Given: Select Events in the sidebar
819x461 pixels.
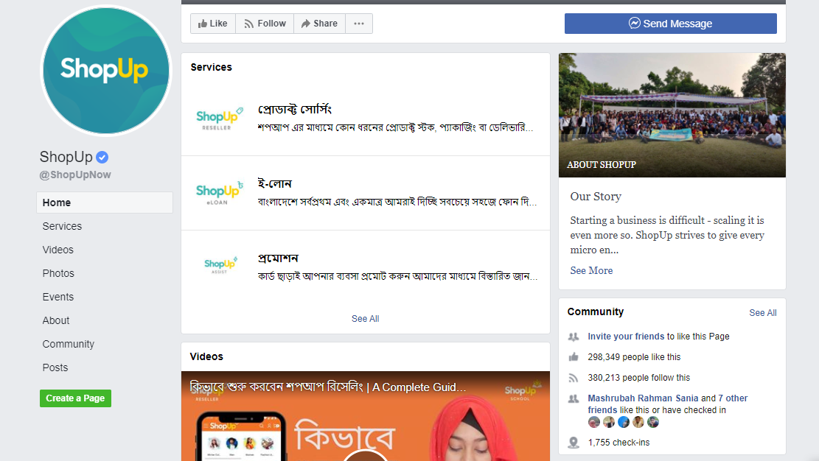Looking at the screenshot, I should click(57, 297).
